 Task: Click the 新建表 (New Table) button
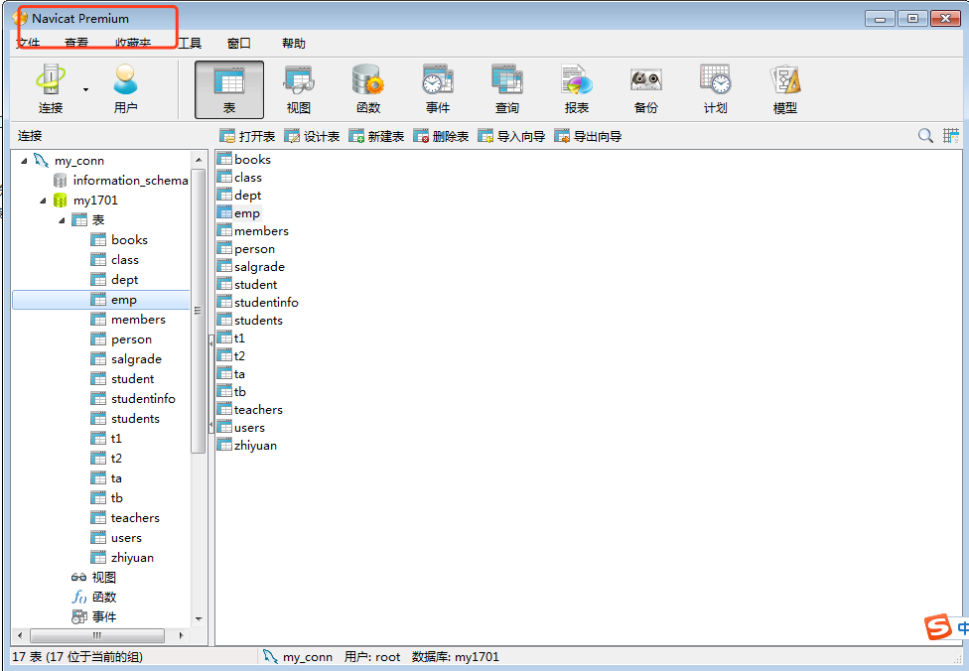(x=376, y=137)
